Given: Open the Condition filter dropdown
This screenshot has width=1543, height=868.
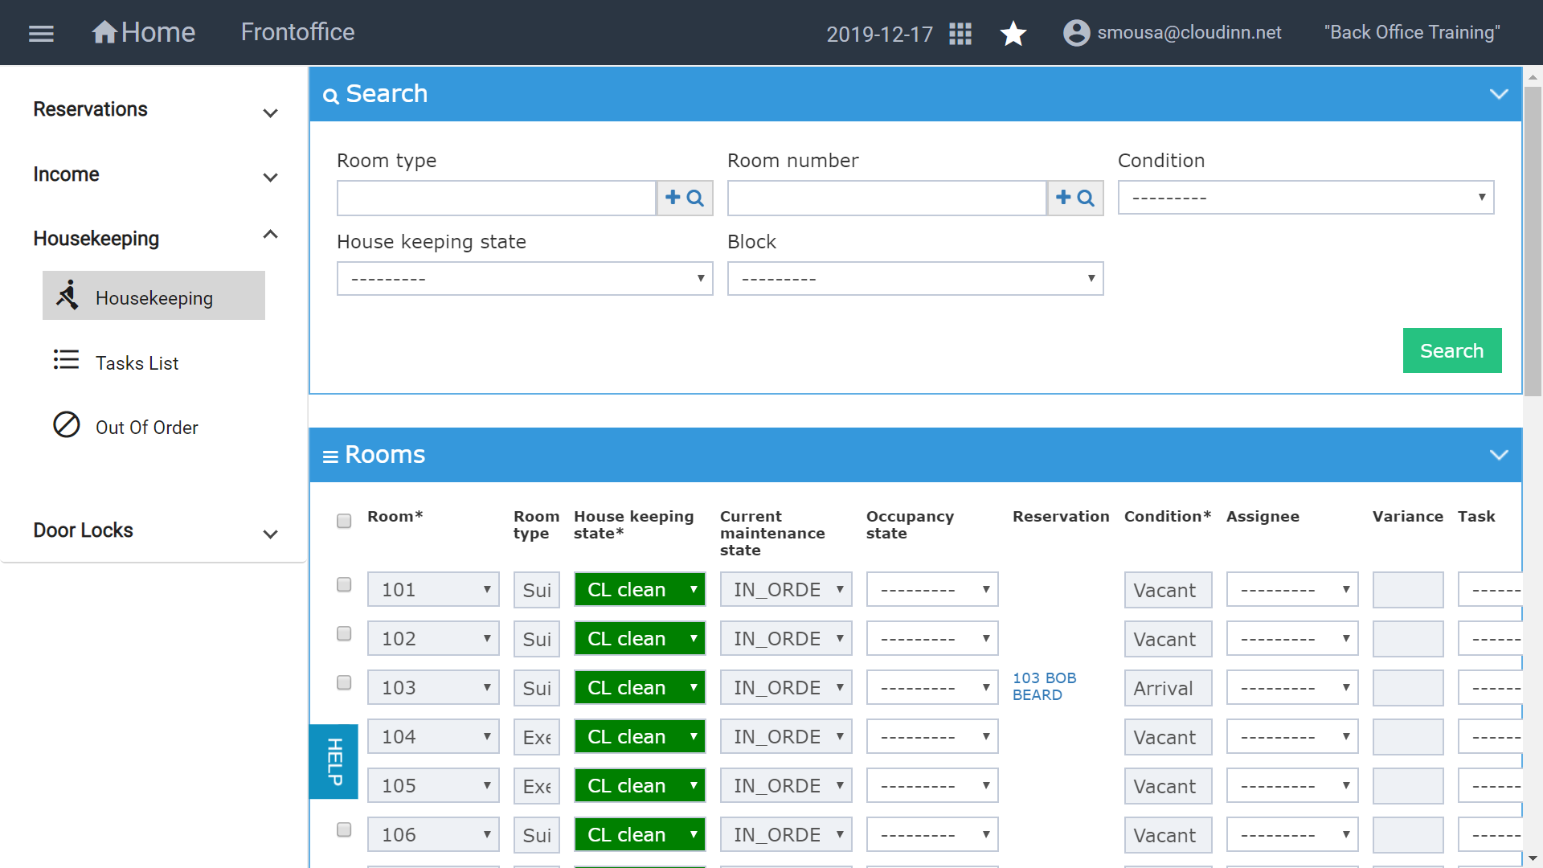Looking at the screenshot, I should click(x=1306, y=198).
